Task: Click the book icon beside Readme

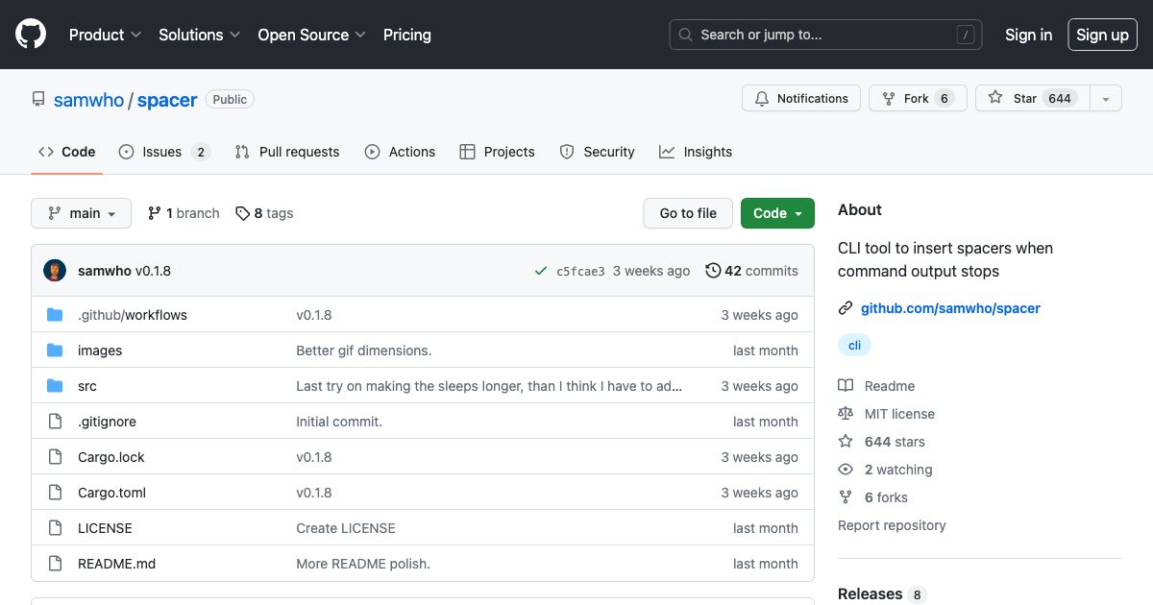Action: 845,385
